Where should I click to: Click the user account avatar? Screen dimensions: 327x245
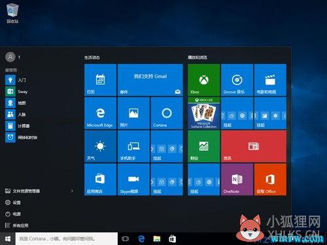10,57
